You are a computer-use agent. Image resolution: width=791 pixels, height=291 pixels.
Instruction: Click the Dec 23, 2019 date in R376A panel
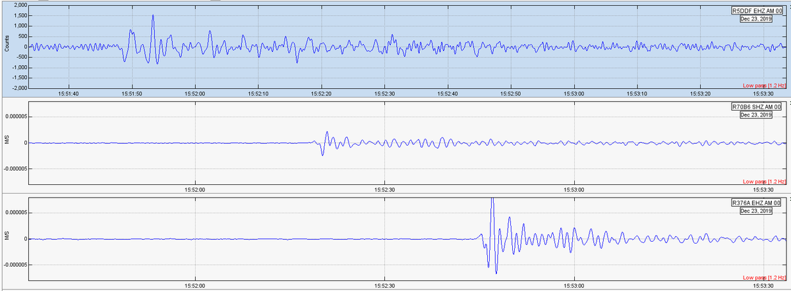pos(756,211)
